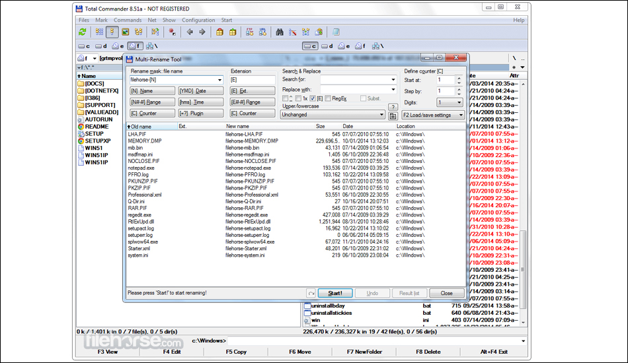
Task: Click the F8 Delete function key button
Action: coord(428,352)
